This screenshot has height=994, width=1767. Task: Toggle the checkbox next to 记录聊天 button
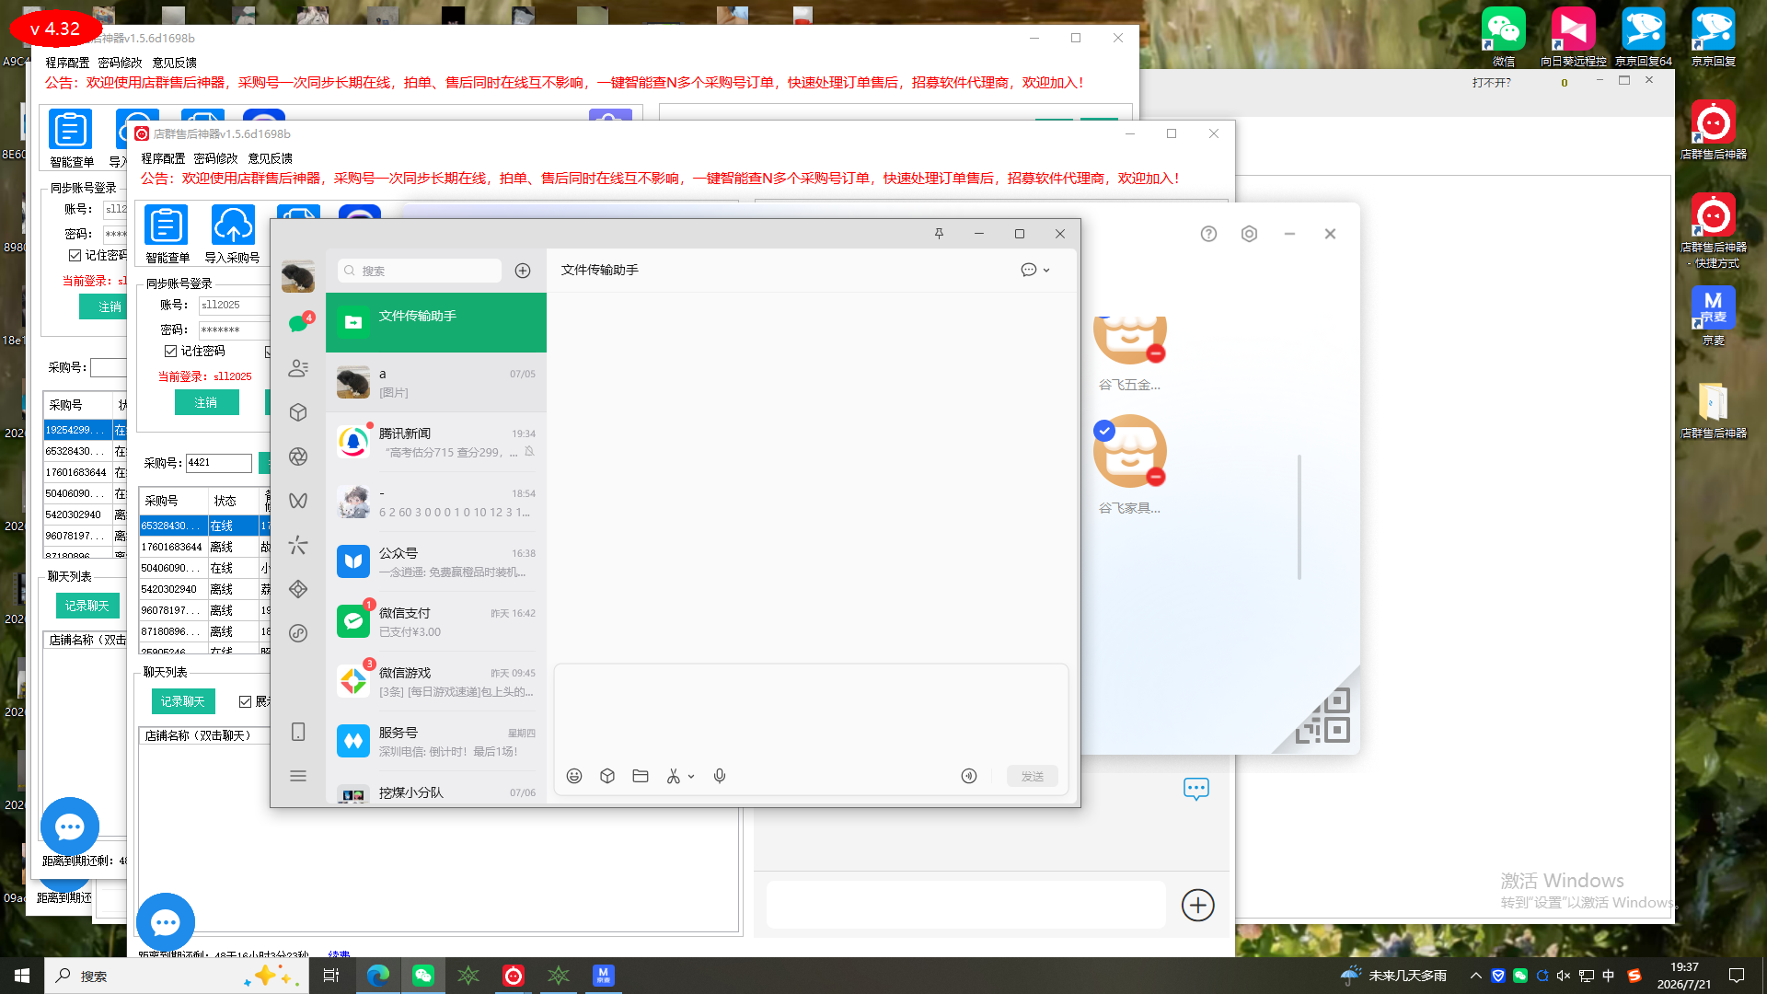(245, 701)
